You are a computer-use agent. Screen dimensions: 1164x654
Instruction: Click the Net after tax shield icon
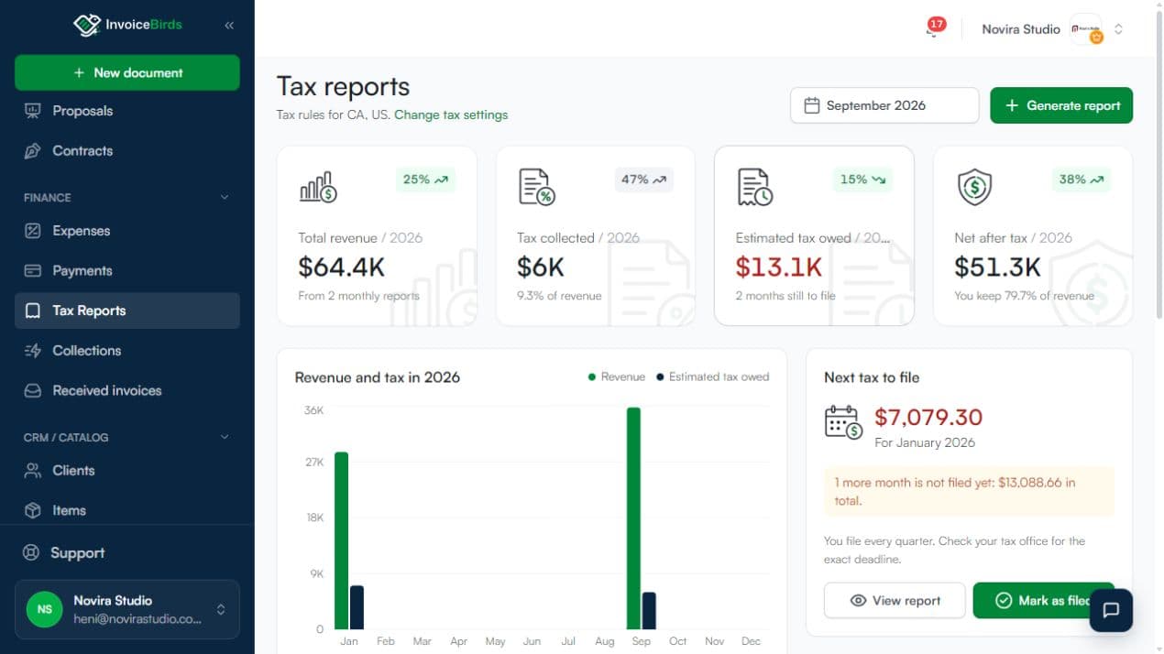(x=974, y=187)
